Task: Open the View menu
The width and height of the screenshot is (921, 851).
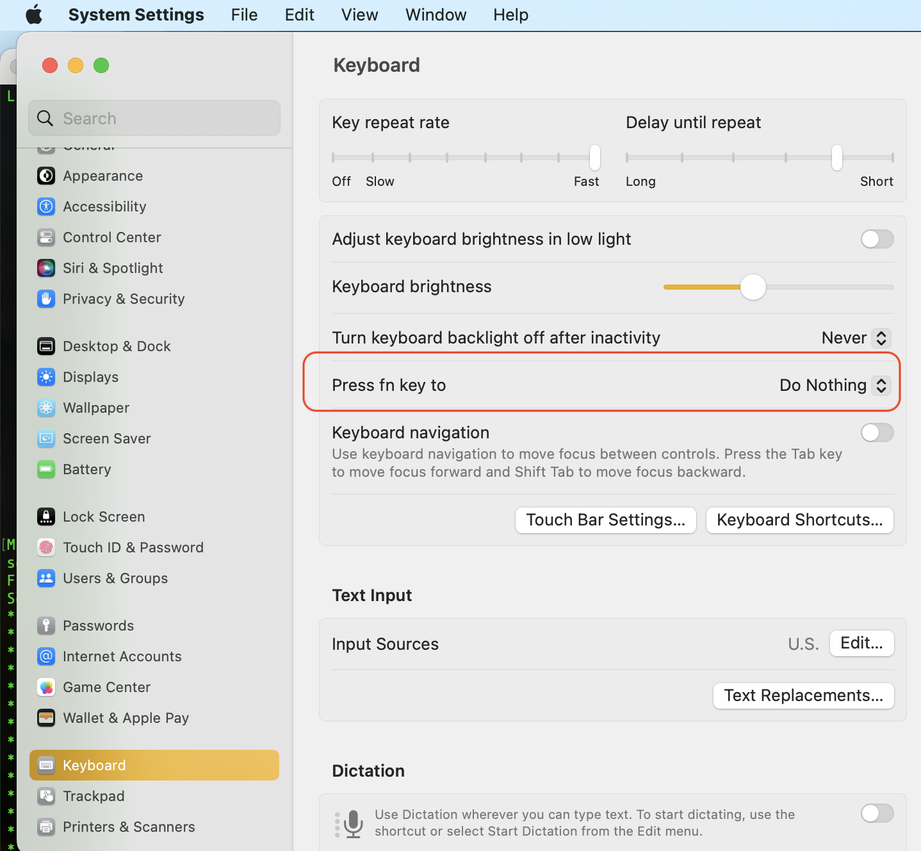Action: click(359, 15)
